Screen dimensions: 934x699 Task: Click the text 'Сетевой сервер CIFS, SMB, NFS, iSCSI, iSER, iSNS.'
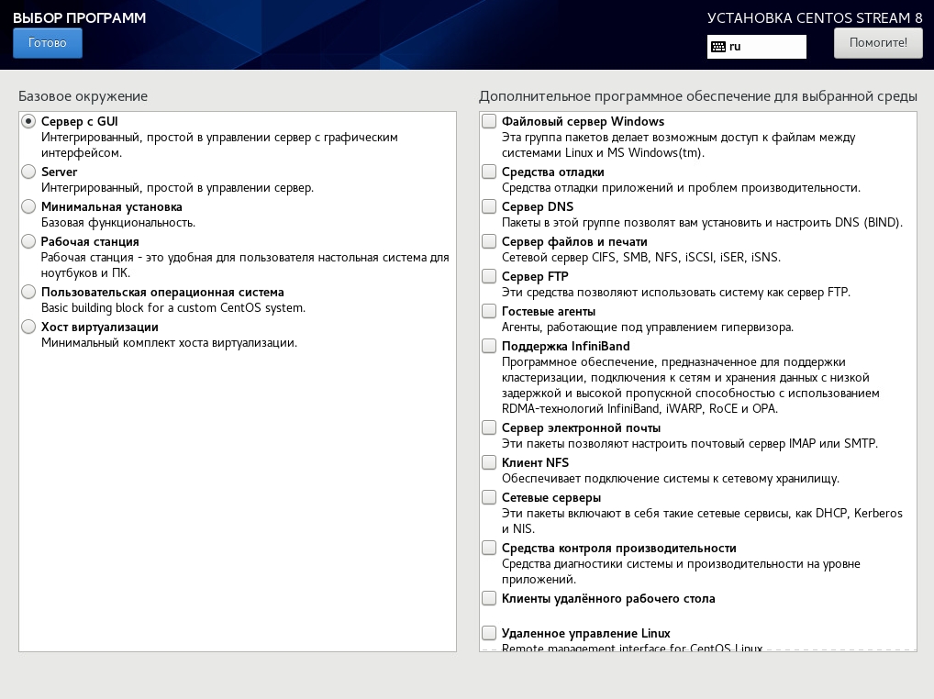tap(641, 257)
